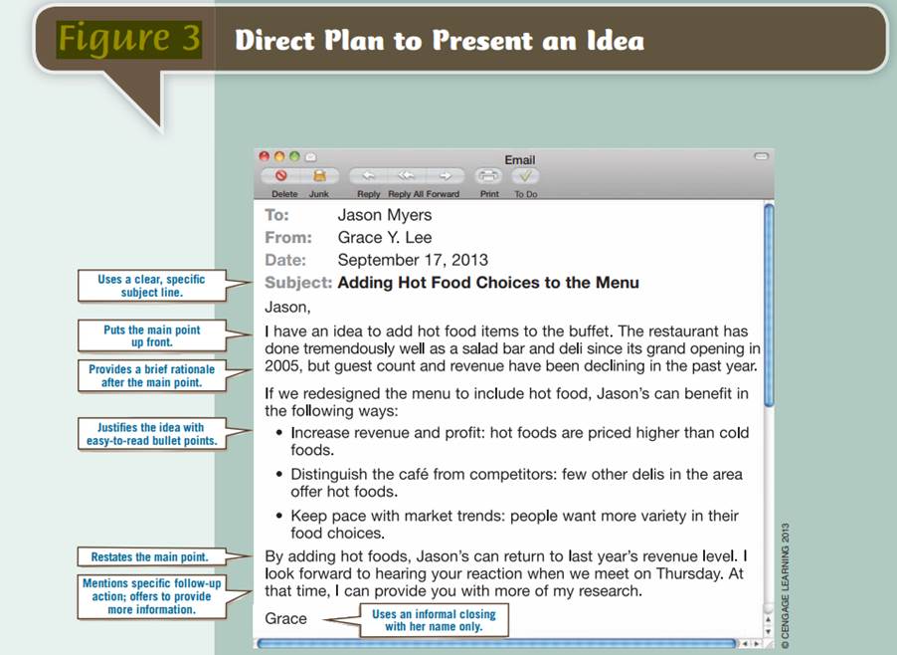The height and width of the screenshot is (655, 897).
Task: Click the Forward arrow icon
Action: [x=445, y=176]
